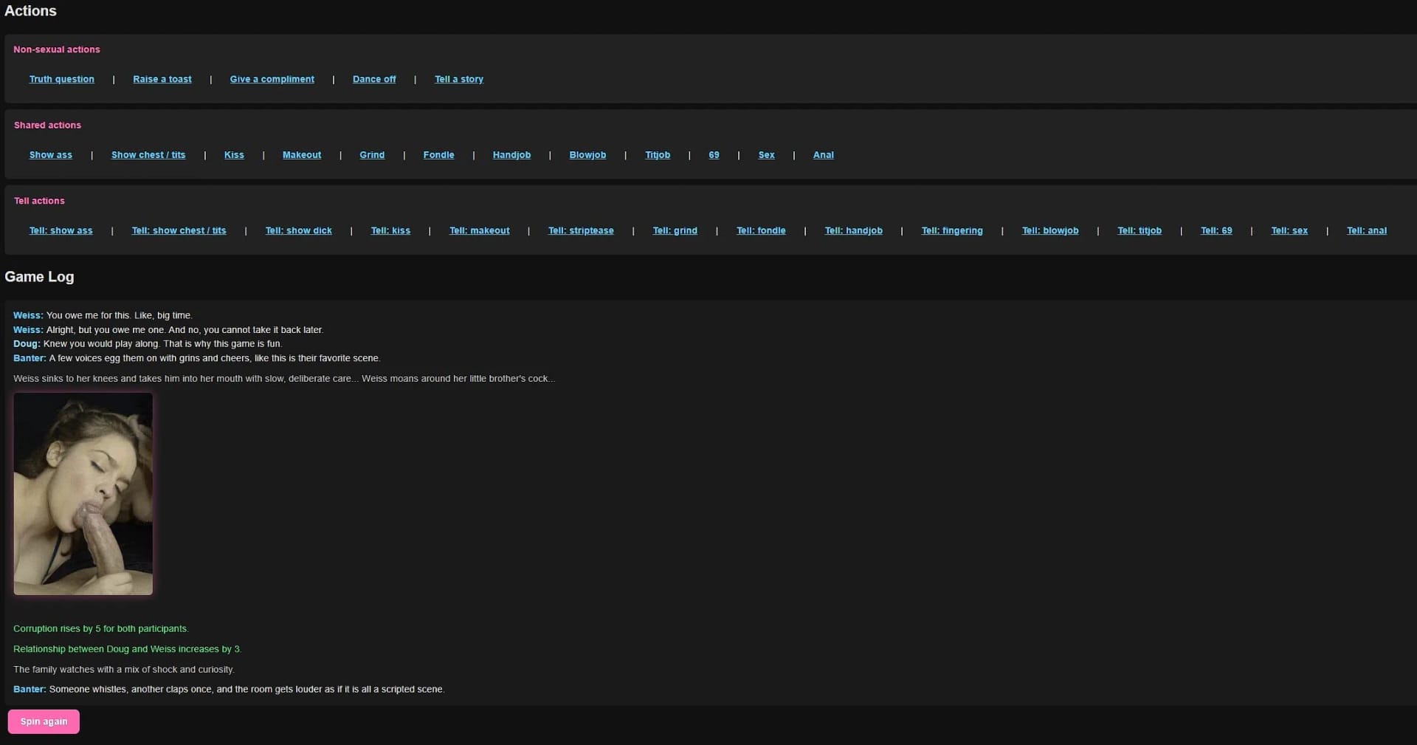Click the 'Corruption rises by 5' log line
Image resolution: width=1417 pixels, height=745 pixels.
[x=101, y=629]
